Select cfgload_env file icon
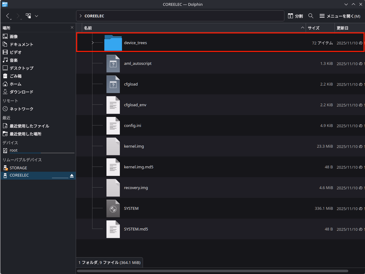The image size is (365, 274). coord(113,105)
